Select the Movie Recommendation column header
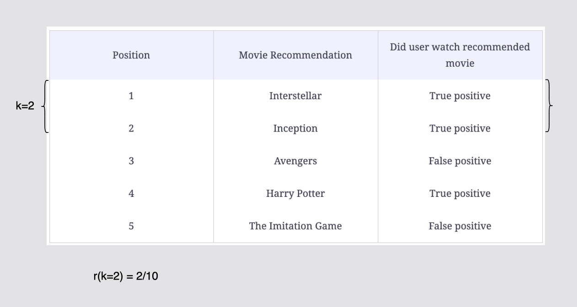The image size is (577, 307). point(295,55)
